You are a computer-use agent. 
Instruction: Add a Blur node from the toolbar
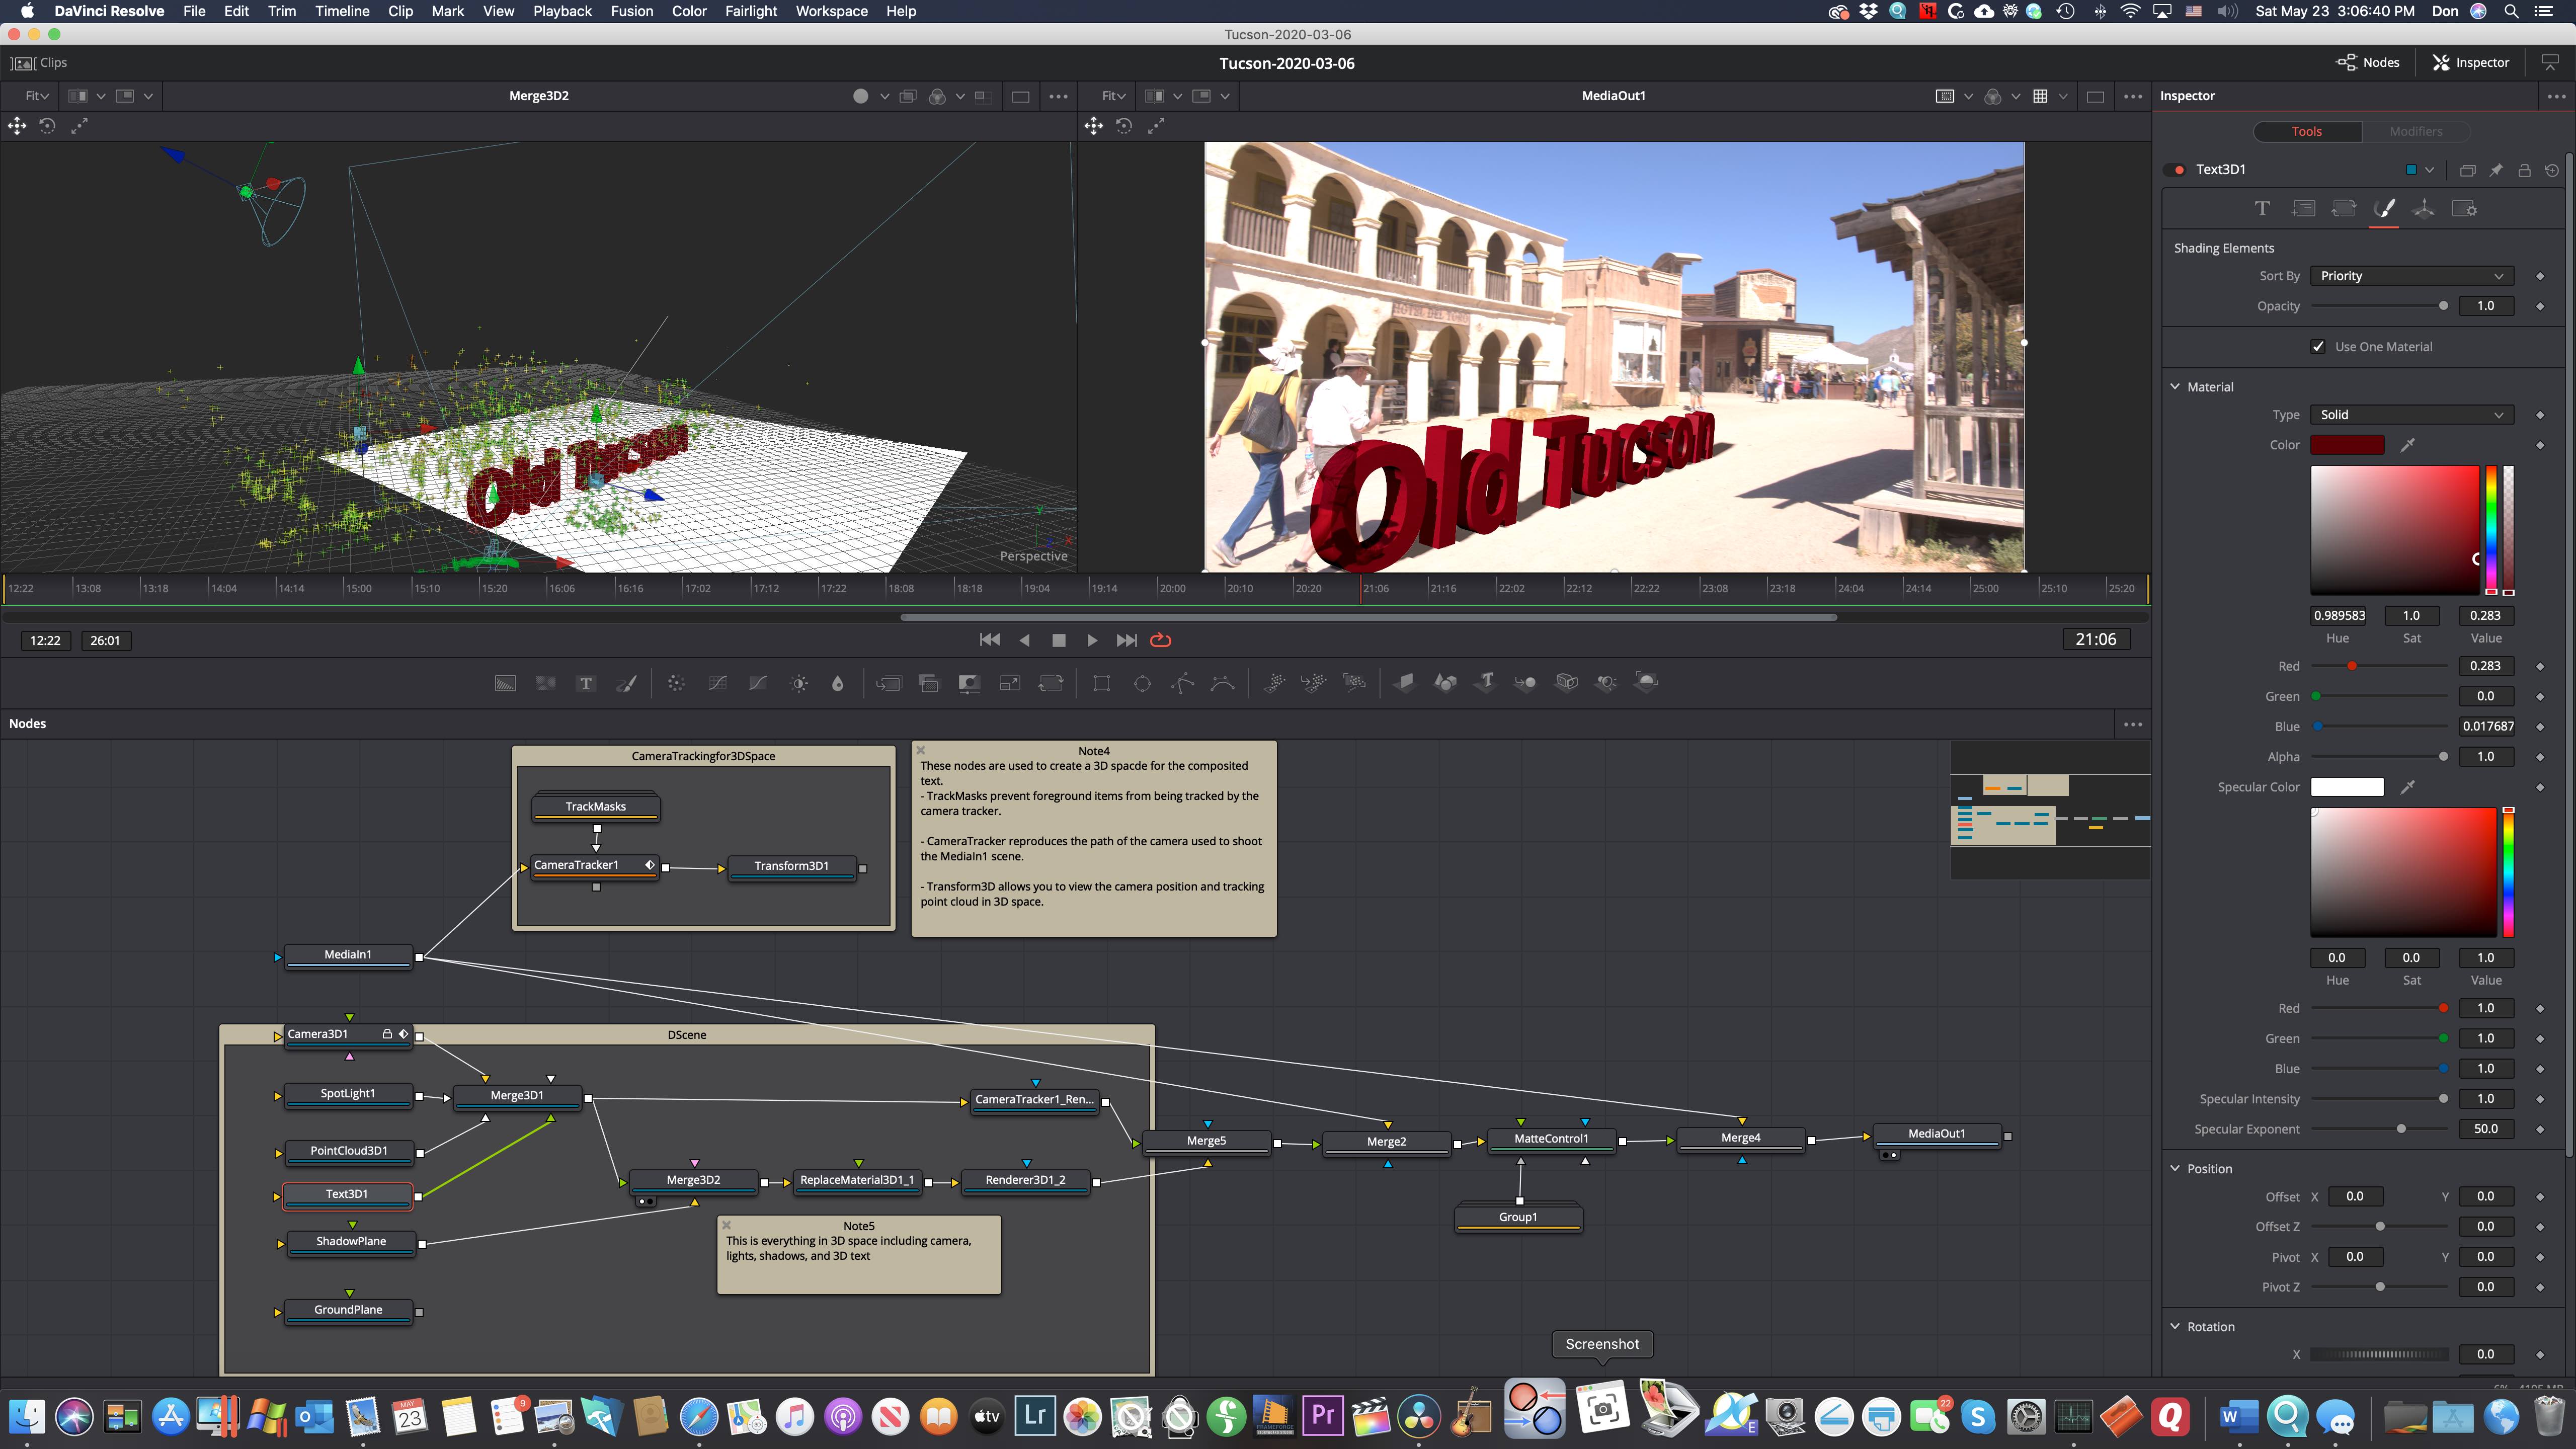(x=838, y=683)
